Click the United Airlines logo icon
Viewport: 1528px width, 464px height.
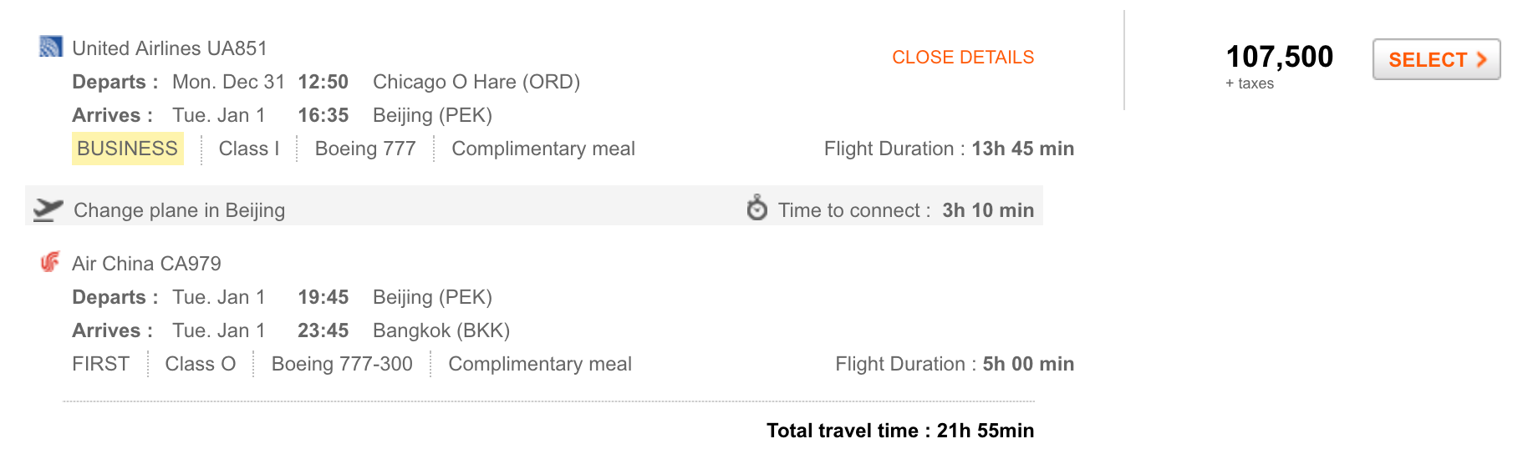coord(51,47)
